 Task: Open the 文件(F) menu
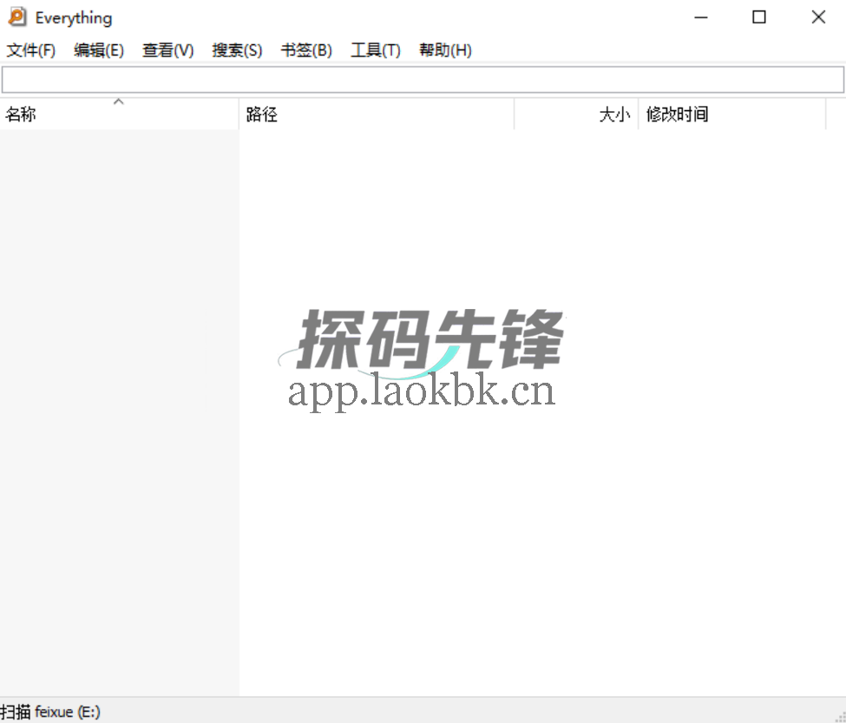tap(30, 50)
